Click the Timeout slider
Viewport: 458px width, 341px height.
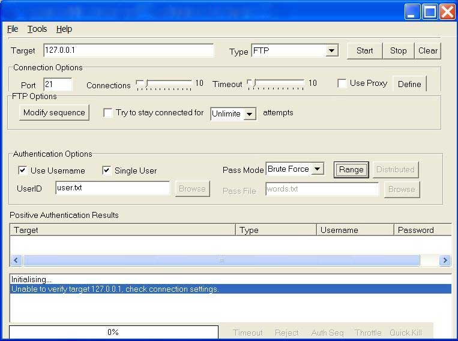pyautogui.click(x=276, y=84)
